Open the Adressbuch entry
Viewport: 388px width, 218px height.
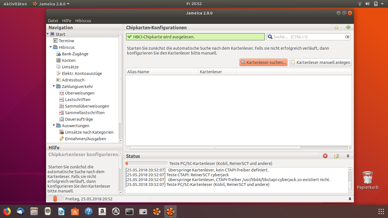point(70,80)
